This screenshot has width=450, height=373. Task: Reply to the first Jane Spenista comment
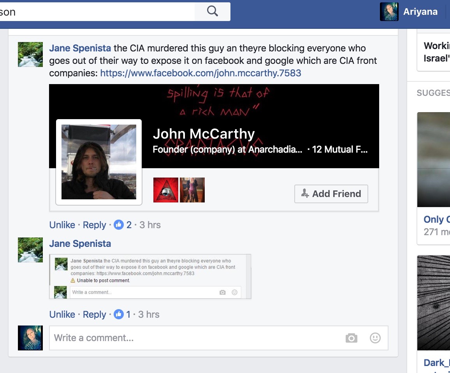point(94,225)
